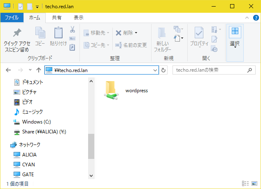
Task: Click the Forward navigation arrow
Action: [x=21, y=70]
